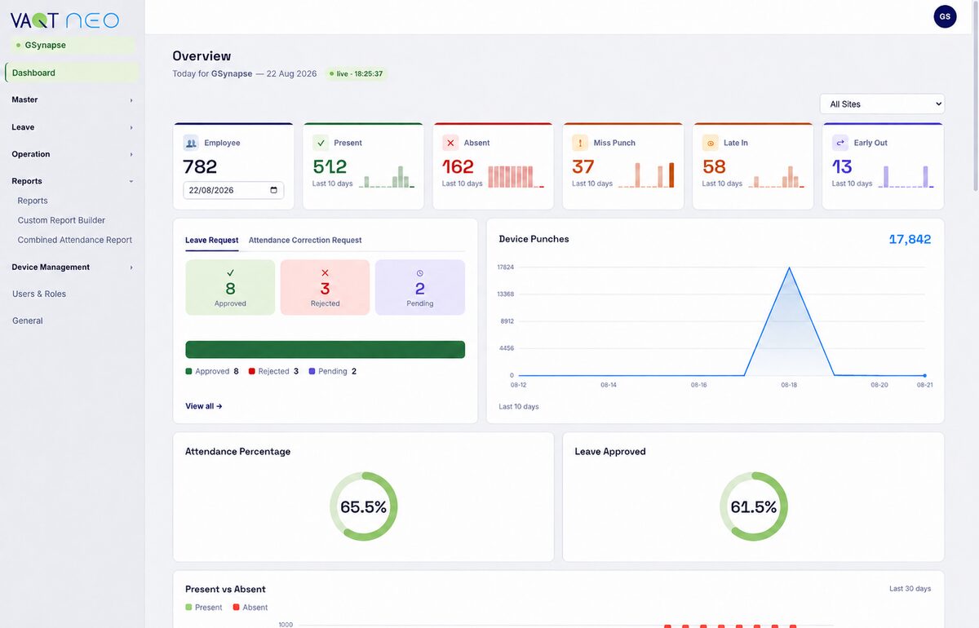Image resolution: width=979 pixels, height=628 pixels.
Task: Click the Late In mini bar chart
Action: (x=776, y=176)
